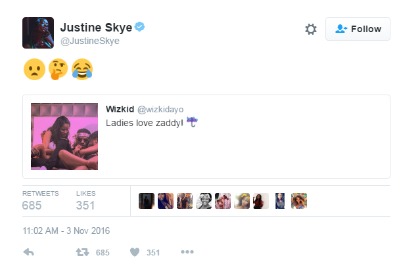
Task: Open Justine Skye's profile picture
Action: coord(38,33)
